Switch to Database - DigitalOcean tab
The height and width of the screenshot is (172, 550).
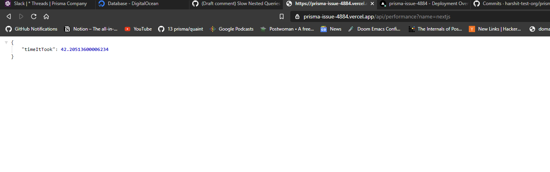141,4
